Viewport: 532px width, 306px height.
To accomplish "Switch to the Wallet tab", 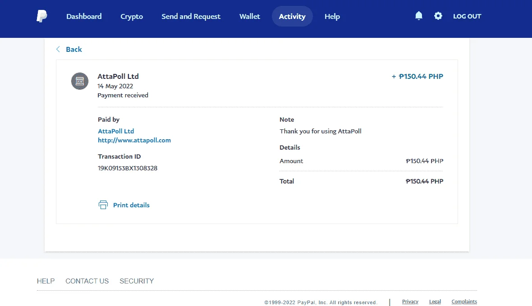I will tap(250, 16).
